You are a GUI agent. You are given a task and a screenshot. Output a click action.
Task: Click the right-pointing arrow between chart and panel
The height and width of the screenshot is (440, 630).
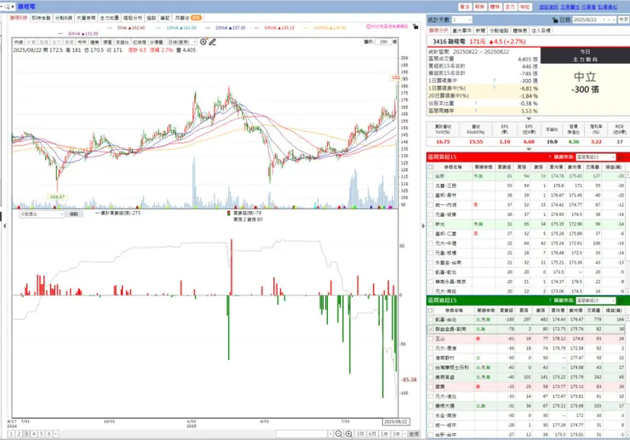tap(423, 226)
